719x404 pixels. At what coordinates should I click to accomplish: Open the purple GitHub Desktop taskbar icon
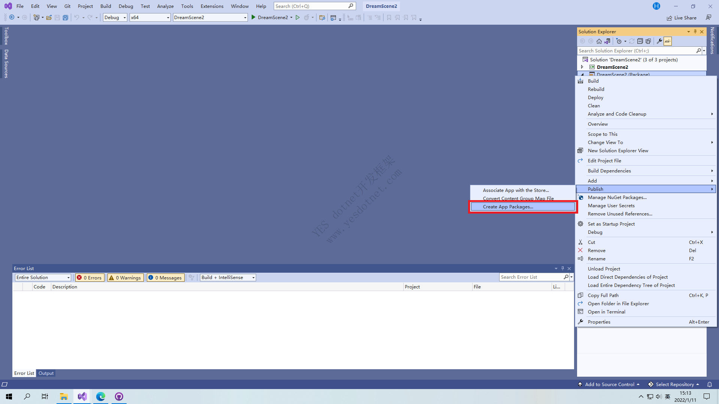pos(119,397)
